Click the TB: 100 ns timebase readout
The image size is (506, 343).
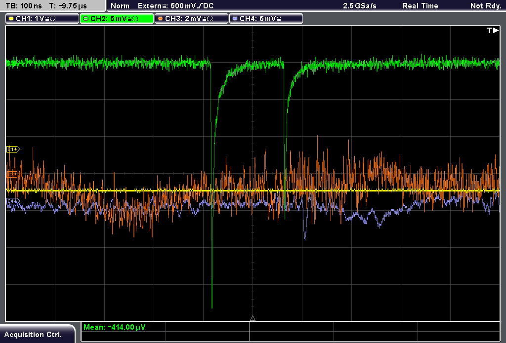point(24,6)
